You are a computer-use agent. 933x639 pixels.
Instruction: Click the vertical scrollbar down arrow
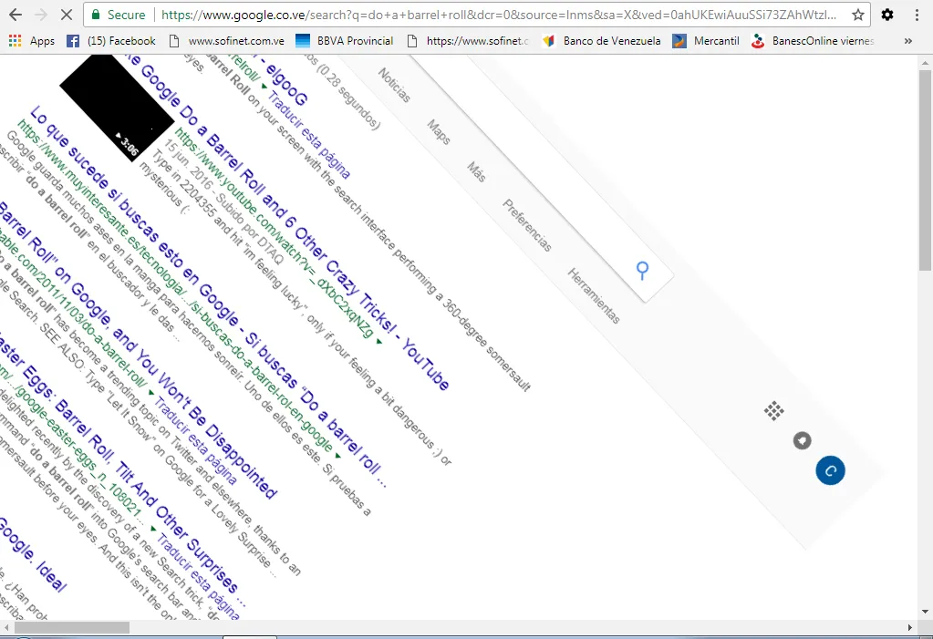coord(925,612)
